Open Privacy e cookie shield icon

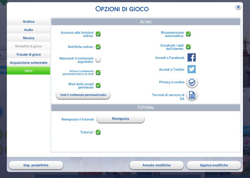click(x=192, y=82)
